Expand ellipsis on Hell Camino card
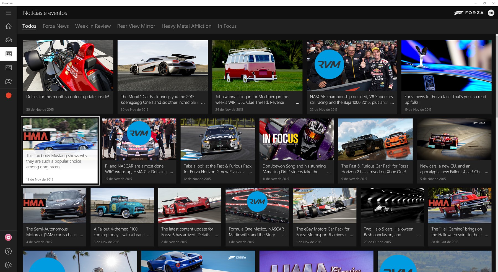 click(x=486, y=236)
